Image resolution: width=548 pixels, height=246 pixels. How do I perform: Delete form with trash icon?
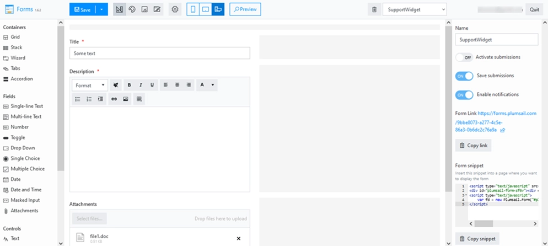tap(374, 9)
